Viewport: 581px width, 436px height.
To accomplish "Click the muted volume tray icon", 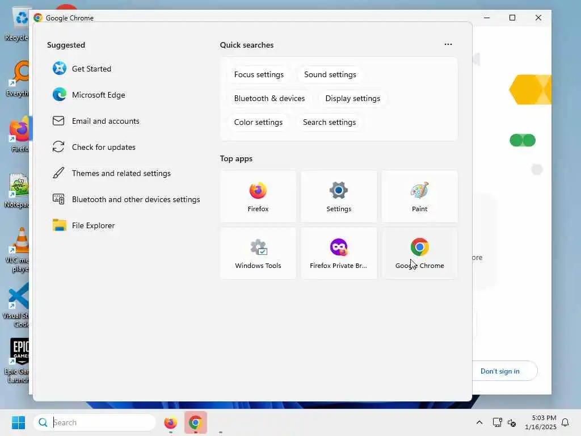I will (x=512, y=422).
